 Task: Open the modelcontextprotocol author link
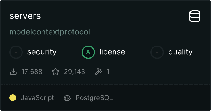(x=50, y=32)
